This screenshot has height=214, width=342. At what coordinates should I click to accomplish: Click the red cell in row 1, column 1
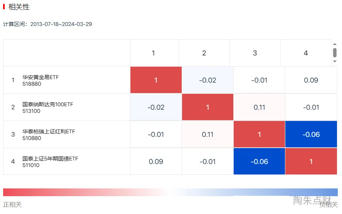(156, 80)
